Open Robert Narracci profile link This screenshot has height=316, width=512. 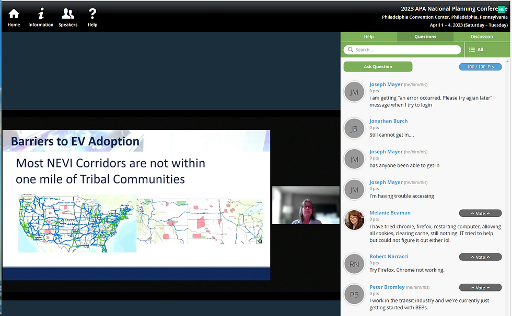389,257
